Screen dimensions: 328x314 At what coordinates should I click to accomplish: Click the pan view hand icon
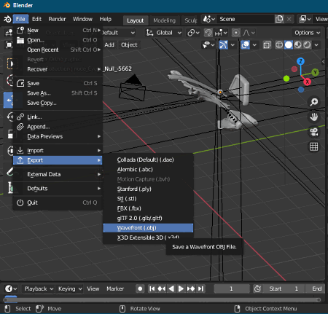click(x=314, y=117)
